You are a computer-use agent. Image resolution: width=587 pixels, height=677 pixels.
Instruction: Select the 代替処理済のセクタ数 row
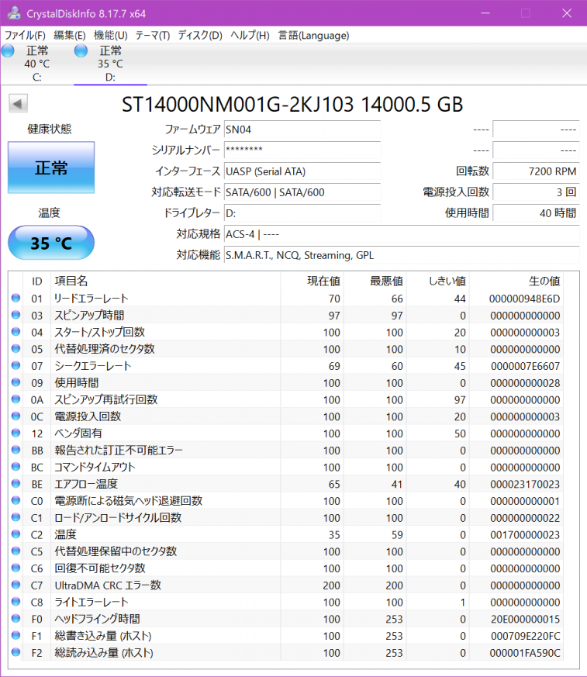104,349
